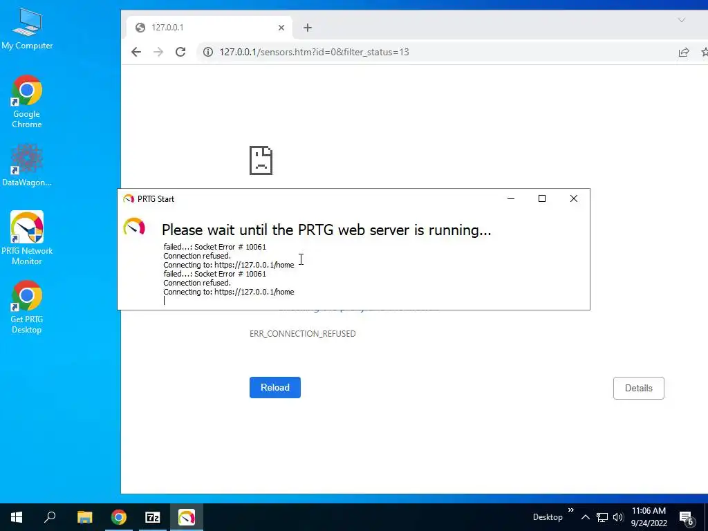The height and width of the screenshot is (531, 708).
Task: Open Google Chrome desktop shortcut
Action: click(27, 102)
